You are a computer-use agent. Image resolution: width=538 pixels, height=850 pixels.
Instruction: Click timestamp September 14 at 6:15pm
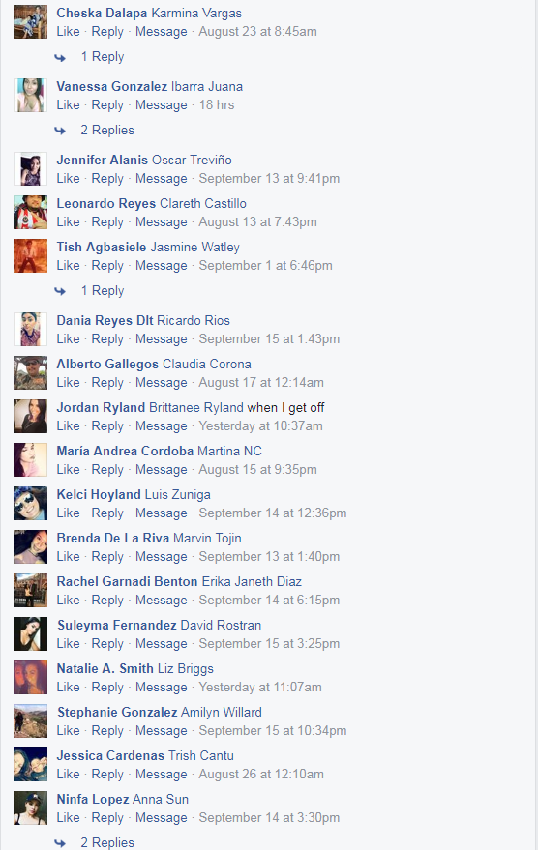pyautogui.click(x=269, y=601)
